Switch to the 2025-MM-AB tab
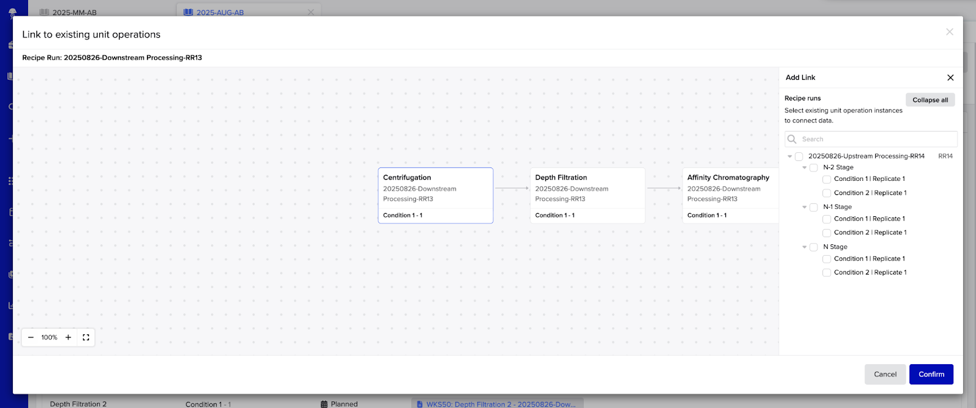Screen dimensions: 976x408 coord(74,12)
